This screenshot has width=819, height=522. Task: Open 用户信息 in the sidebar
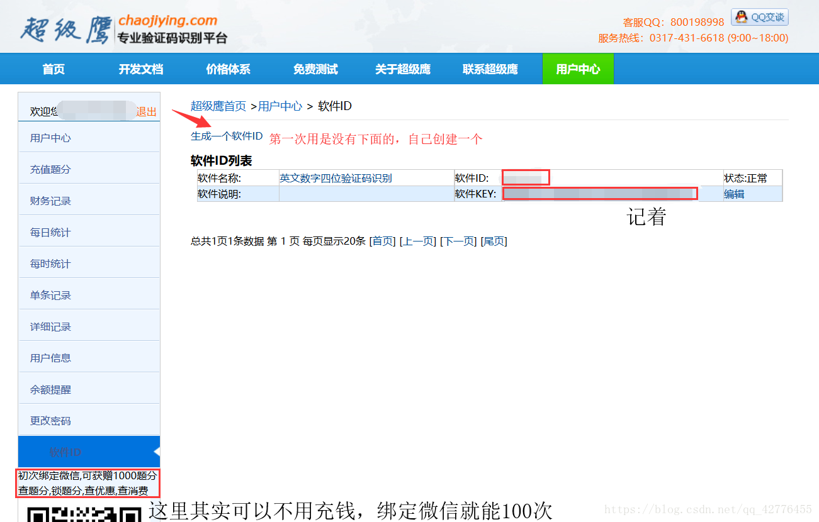[x=89, y=358]
